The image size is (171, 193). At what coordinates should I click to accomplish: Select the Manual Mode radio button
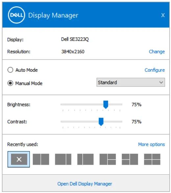(10, 83)
